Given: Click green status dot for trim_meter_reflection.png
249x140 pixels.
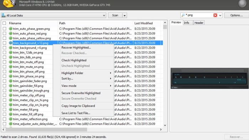Looking at the screenshot, I should point(11,119).
